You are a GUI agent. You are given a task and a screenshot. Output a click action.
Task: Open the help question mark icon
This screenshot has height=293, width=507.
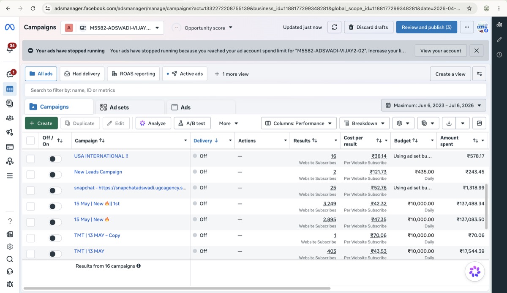[10, 221]
